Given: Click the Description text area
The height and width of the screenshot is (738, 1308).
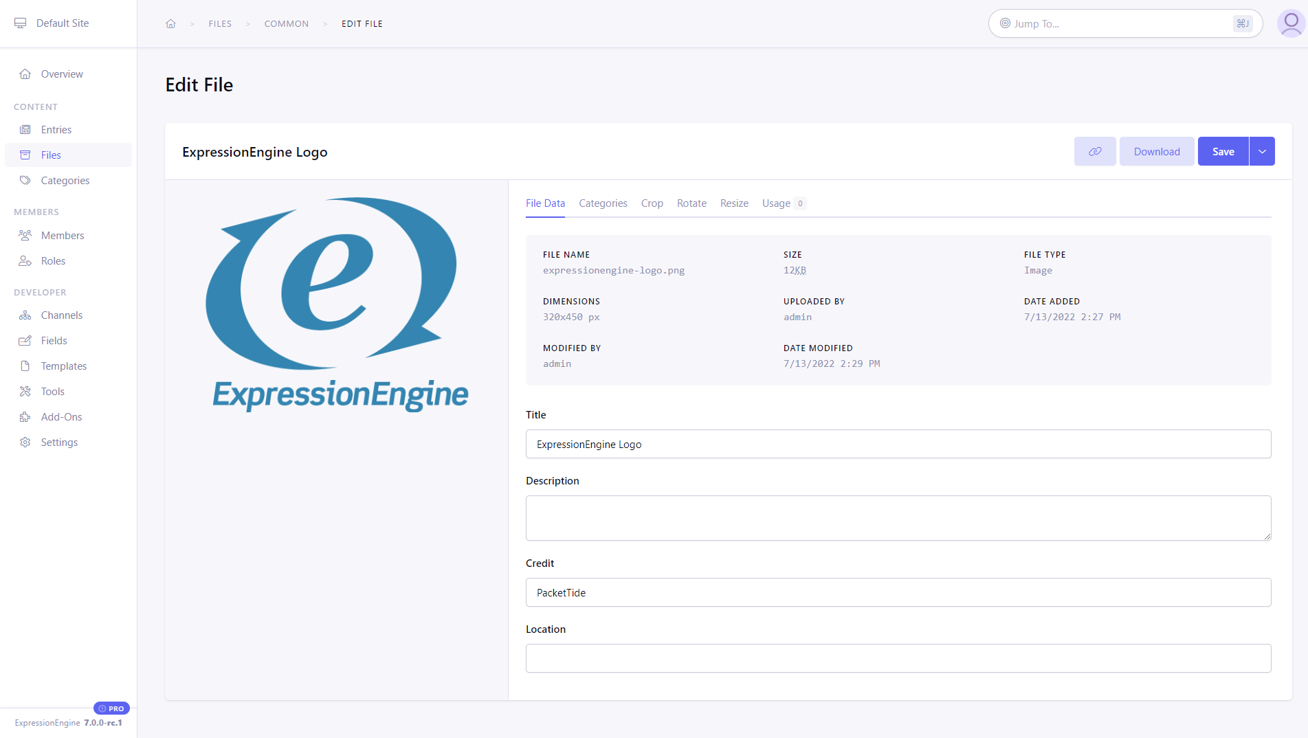Looking at the screenshot, I should pyautogui.click(x=898, y=518).
